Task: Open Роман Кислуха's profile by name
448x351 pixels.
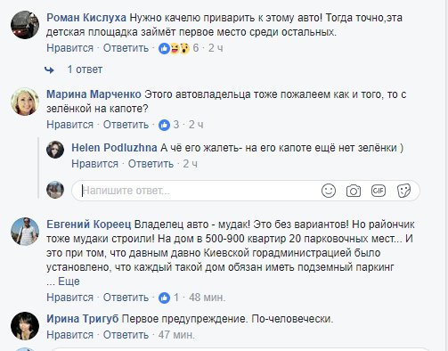Action: tap(86, 18)
